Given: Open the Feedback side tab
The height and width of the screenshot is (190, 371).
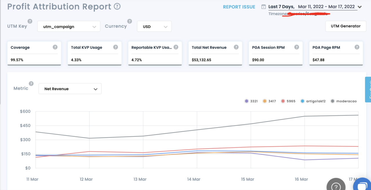Looking at the screenshot, I should coord(368,89).
